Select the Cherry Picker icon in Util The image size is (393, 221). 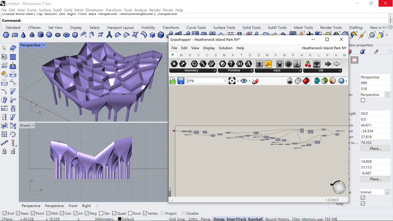click(x=308, y=64)
